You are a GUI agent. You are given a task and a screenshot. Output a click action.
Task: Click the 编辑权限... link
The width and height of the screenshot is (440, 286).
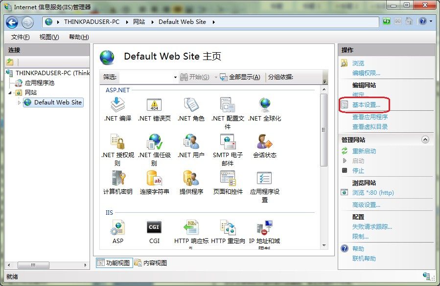pyautogui.click(x=366, y=73)
